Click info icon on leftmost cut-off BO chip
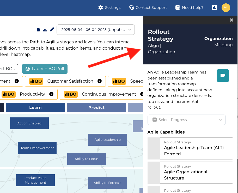Image resolution: width=238 pixels, height=193 pixels. (17, 81)
